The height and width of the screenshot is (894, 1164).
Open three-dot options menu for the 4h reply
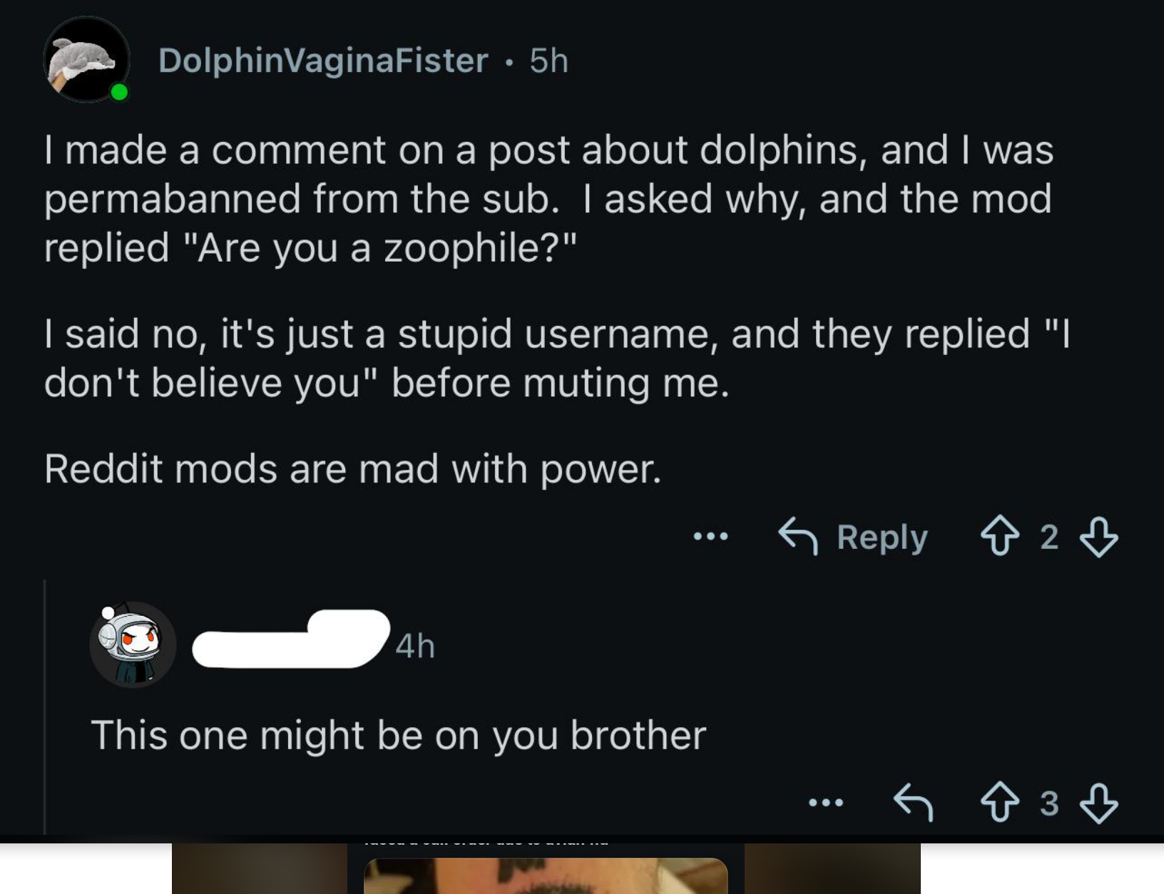click(x=826, y=803)
